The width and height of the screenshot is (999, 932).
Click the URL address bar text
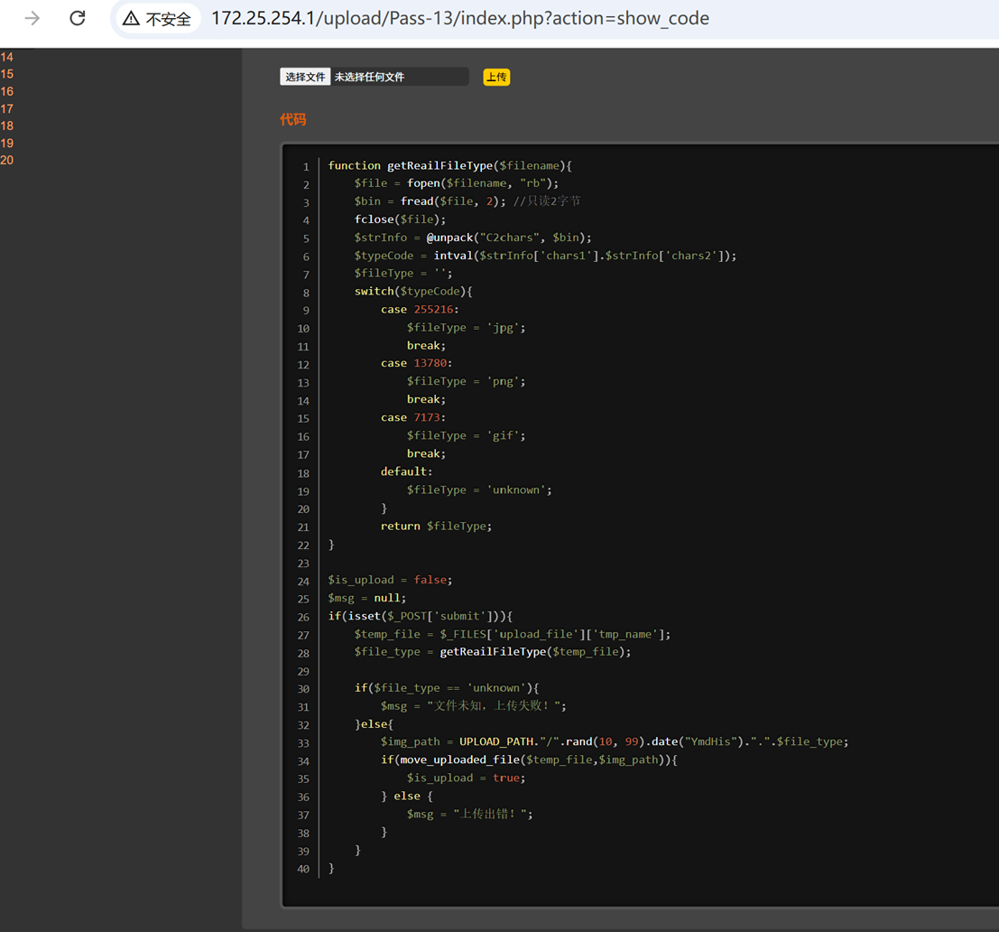[x=460, y=18]
